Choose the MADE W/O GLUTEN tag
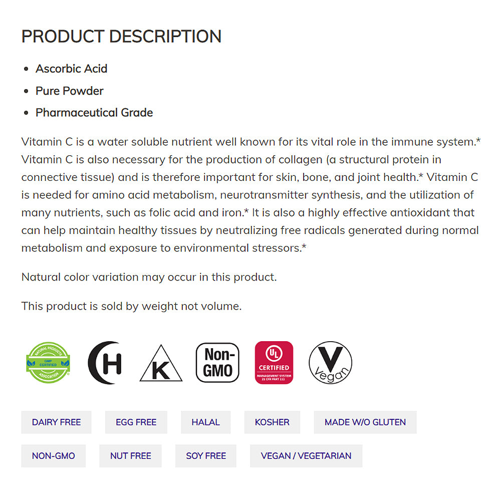Viewport: 501px width, 501px height. point(365,422)
